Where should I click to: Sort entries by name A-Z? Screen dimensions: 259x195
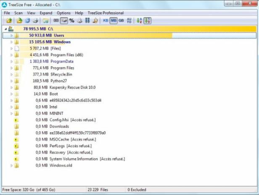(139, 21)
